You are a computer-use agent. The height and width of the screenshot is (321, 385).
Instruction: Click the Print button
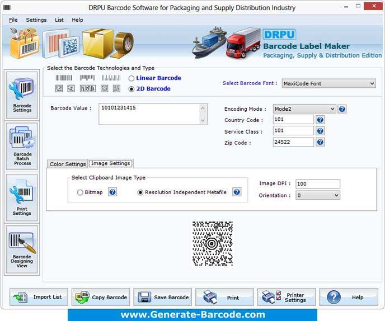click(224, 297)
